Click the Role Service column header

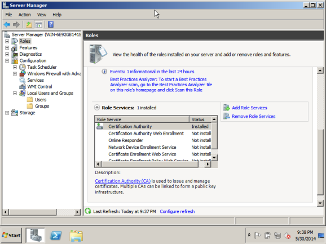142,119
